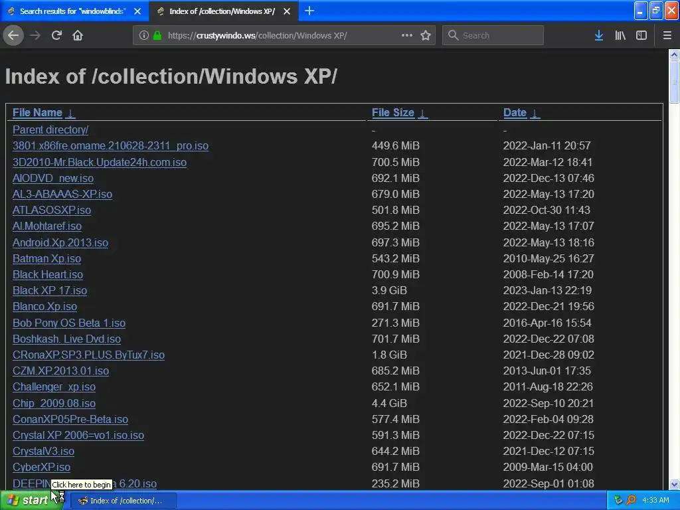Screen dimensions: 680x510
Task: Click the AIODVD_new.iso link
Action: click(53, 178)
